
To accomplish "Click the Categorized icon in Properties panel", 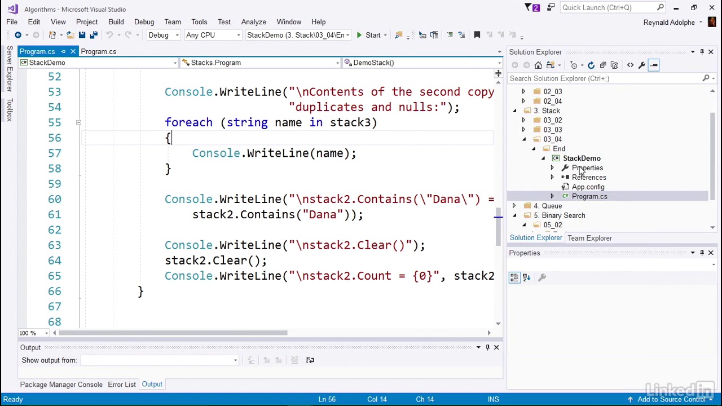I will (x=514, y=277).
